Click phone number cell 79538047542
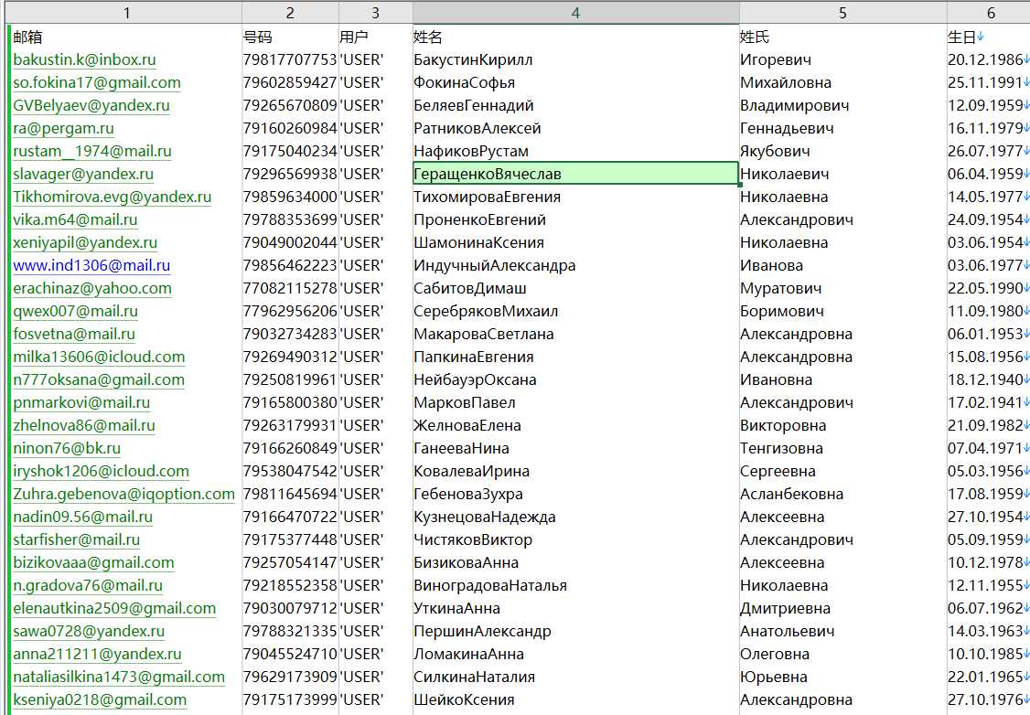Viewport: 1030px width, 715px height. click(x=290, y=472)
